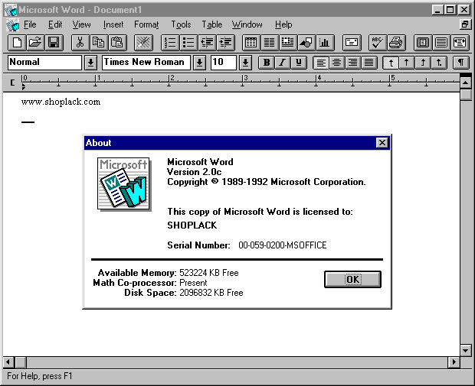Restore the document window button
The height and width of the screenshot is (386, 475).
pos(465,24)
